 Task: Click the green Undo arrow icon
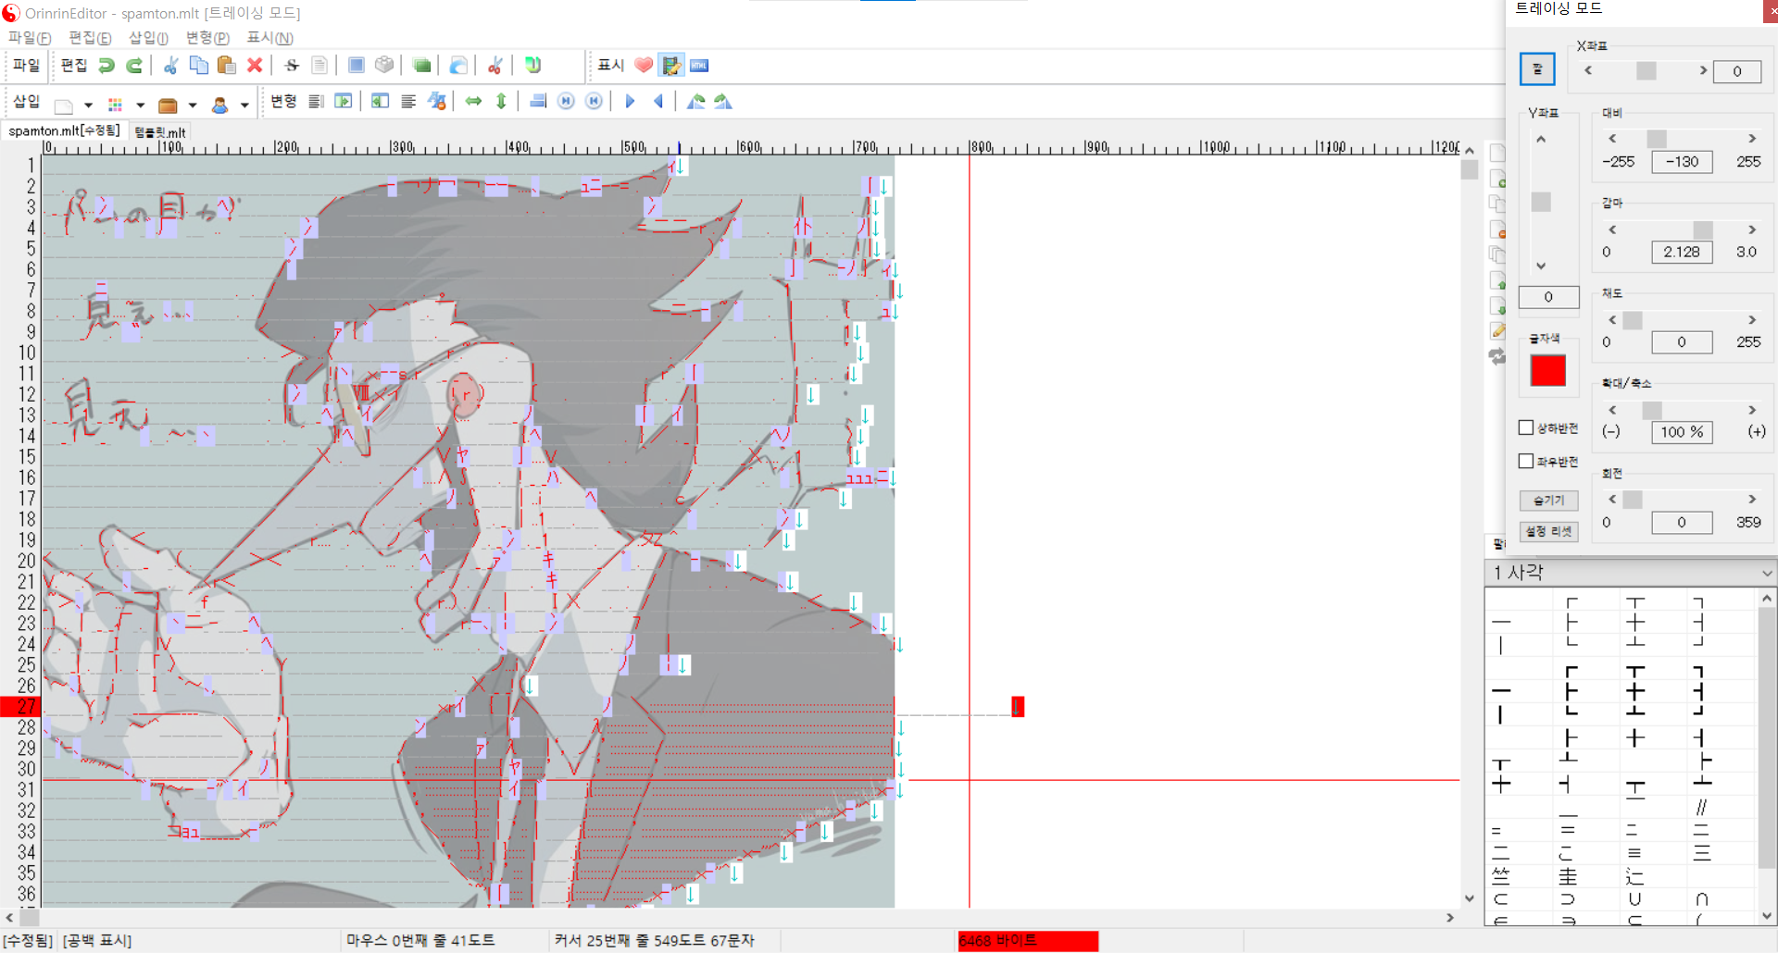tap(106, 65)
